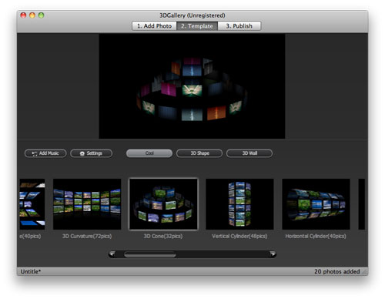This screenshot has height=299, width=385.
Task: Open the 3. Publish tab
Action: coord(239,26)
